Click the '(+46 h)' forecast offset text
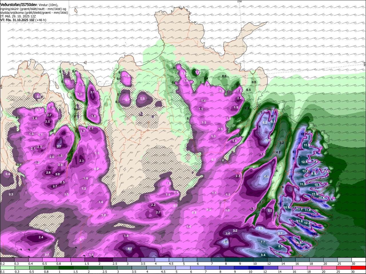Screen dimensions: 366x274 (40, 20)
